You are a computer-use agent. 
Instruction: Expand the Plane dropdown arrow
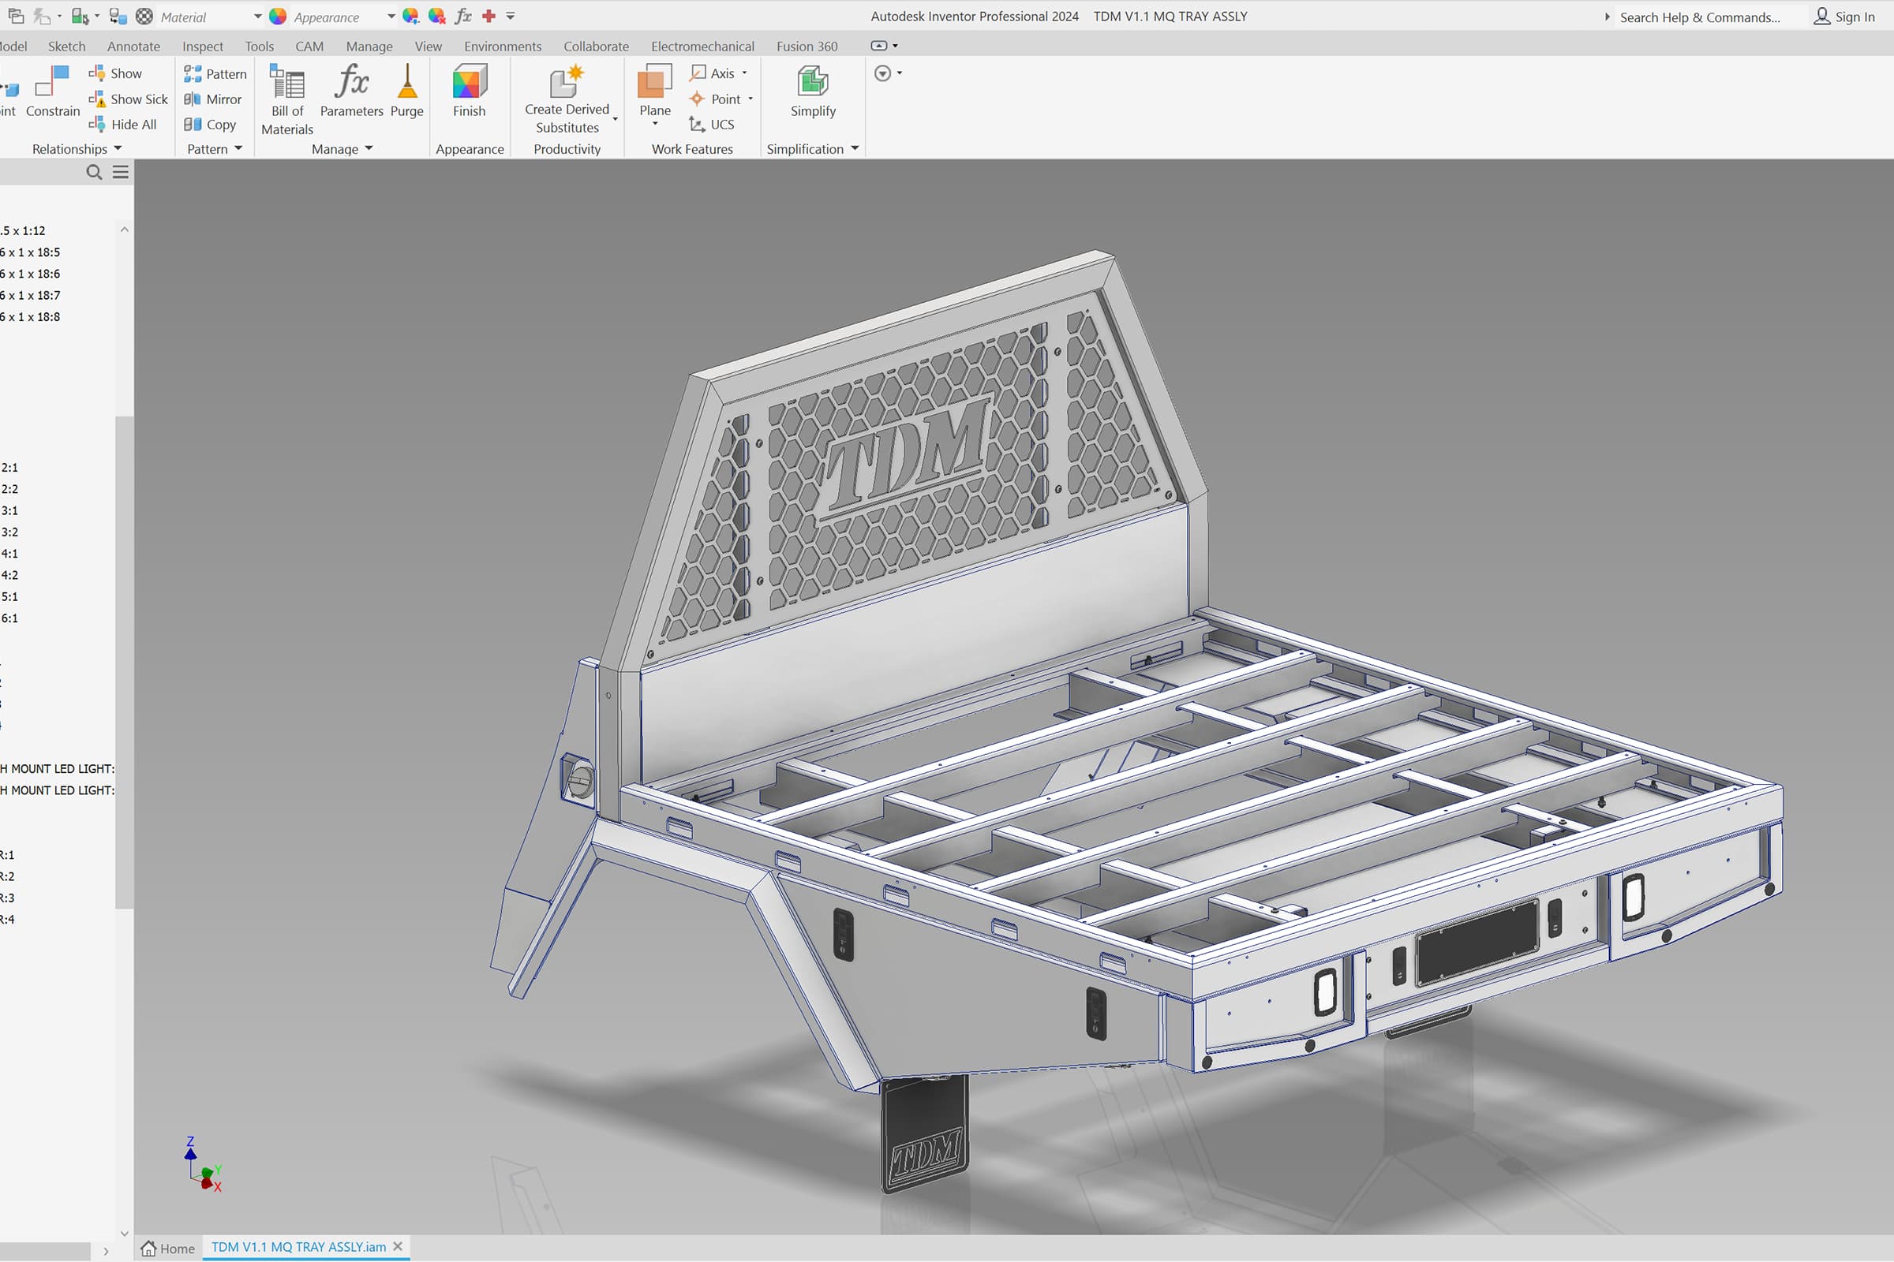[x=655, y=124]
